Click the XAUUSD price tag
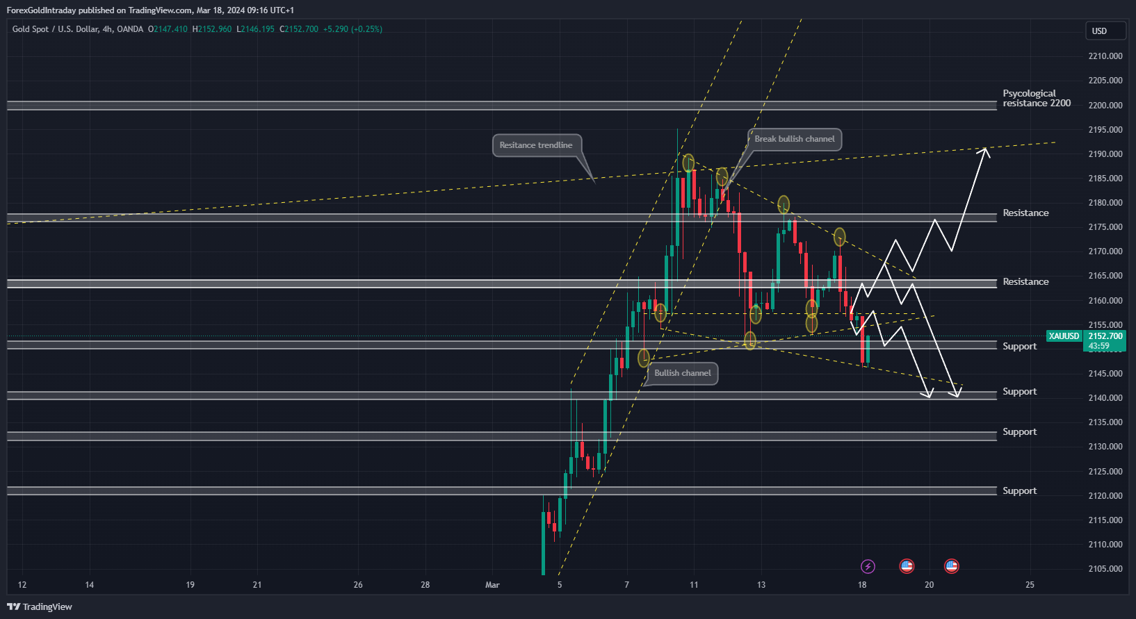This screenshot has height=619, width=1136. tap(1064, 336)
